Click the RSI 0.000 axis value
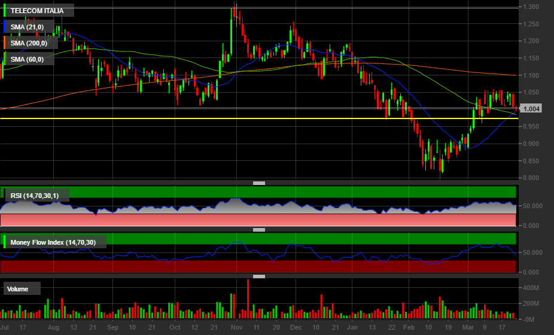The image size is (554, 335). 531,226
